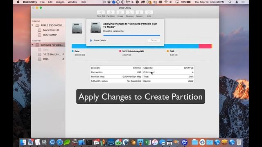Open the Images menu
Screen dimensions: 262x147
coord(60,2)
